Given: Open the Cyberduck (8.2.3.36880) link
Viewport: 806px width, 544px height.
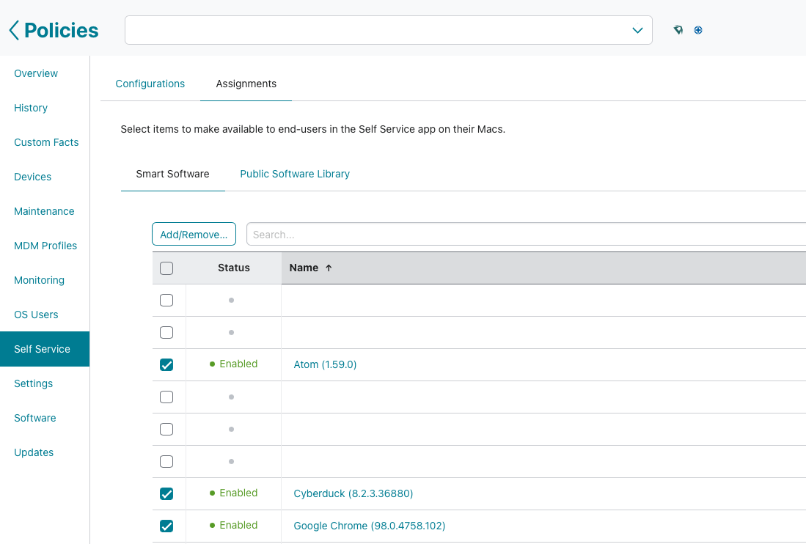Looking at the screenshot, I should (x=353, y=493).
